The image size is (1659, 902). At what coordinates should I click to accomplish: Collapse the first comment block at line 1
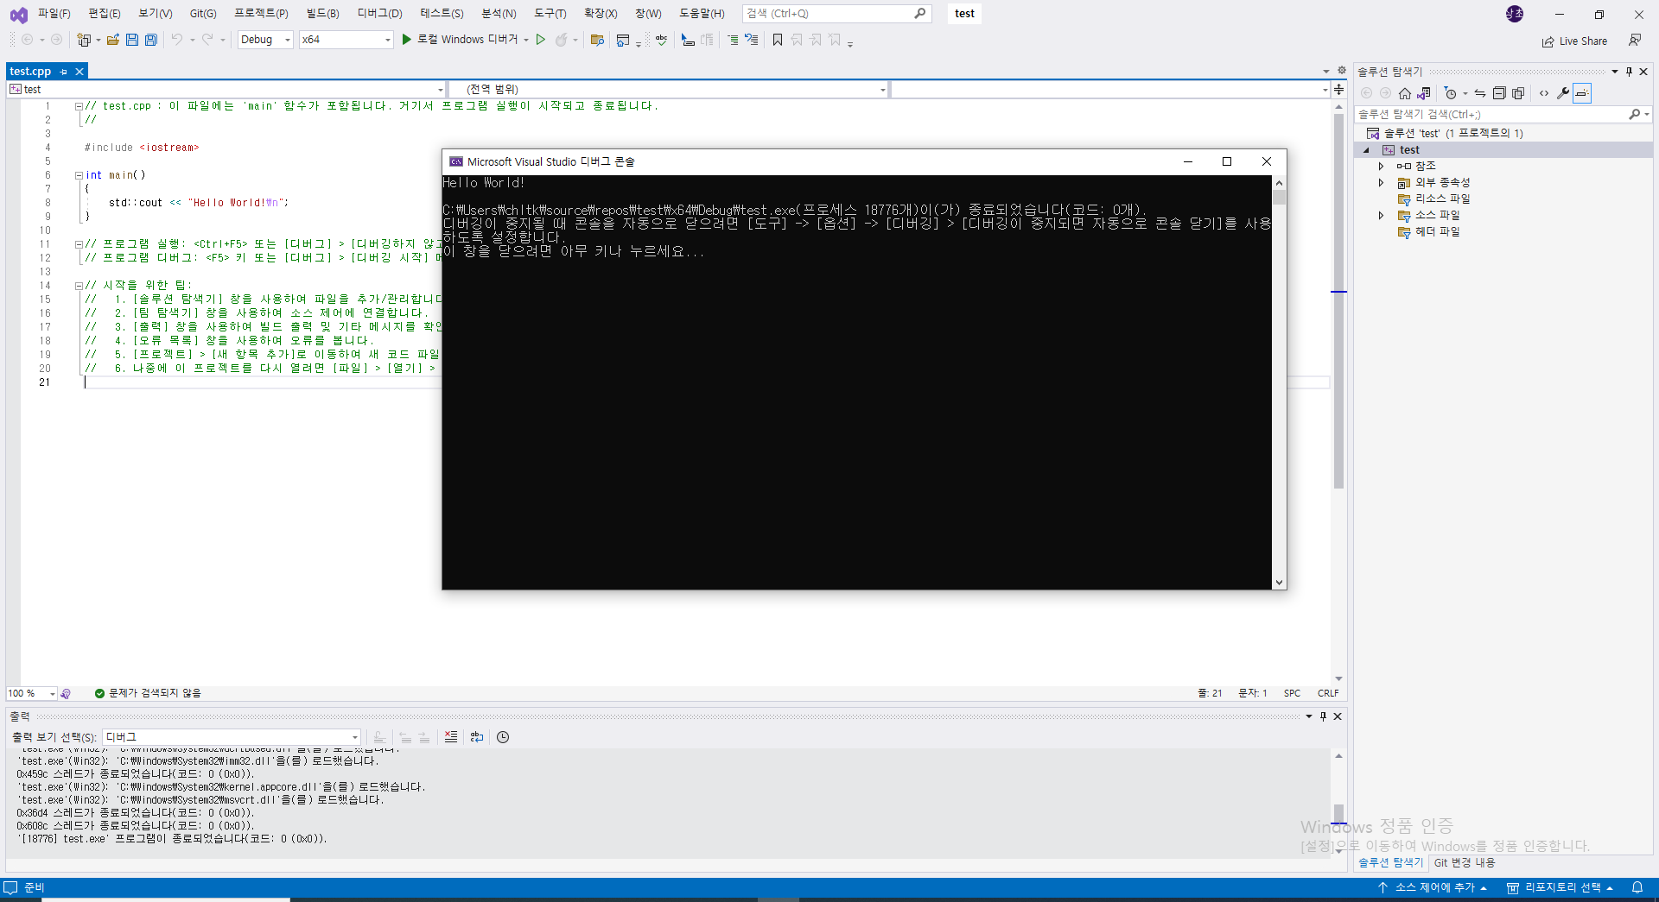click(79, 106)
